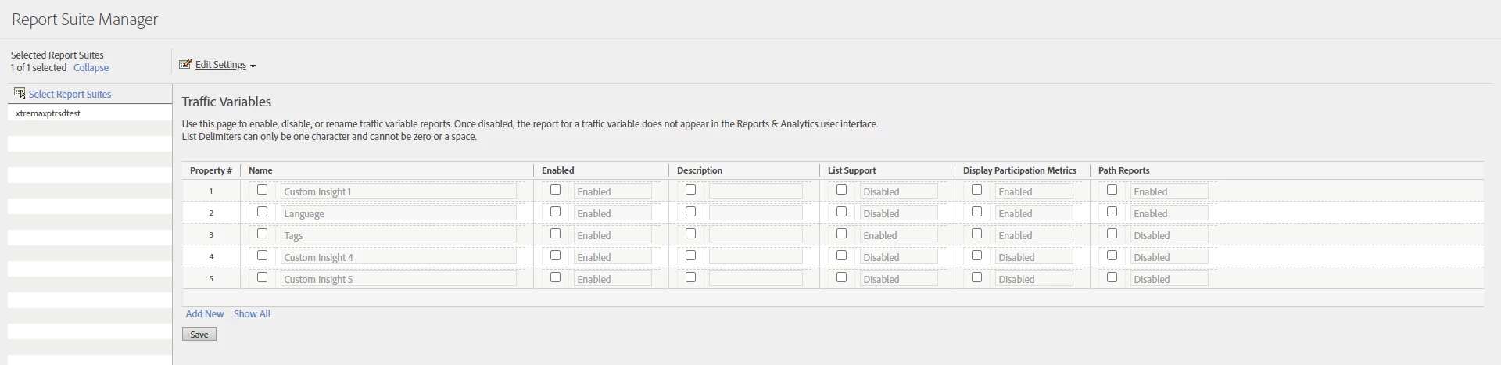Click the Add New link
Viewport: 1501px width, 365px height.
pyautogui.click(x=205, y=314)
